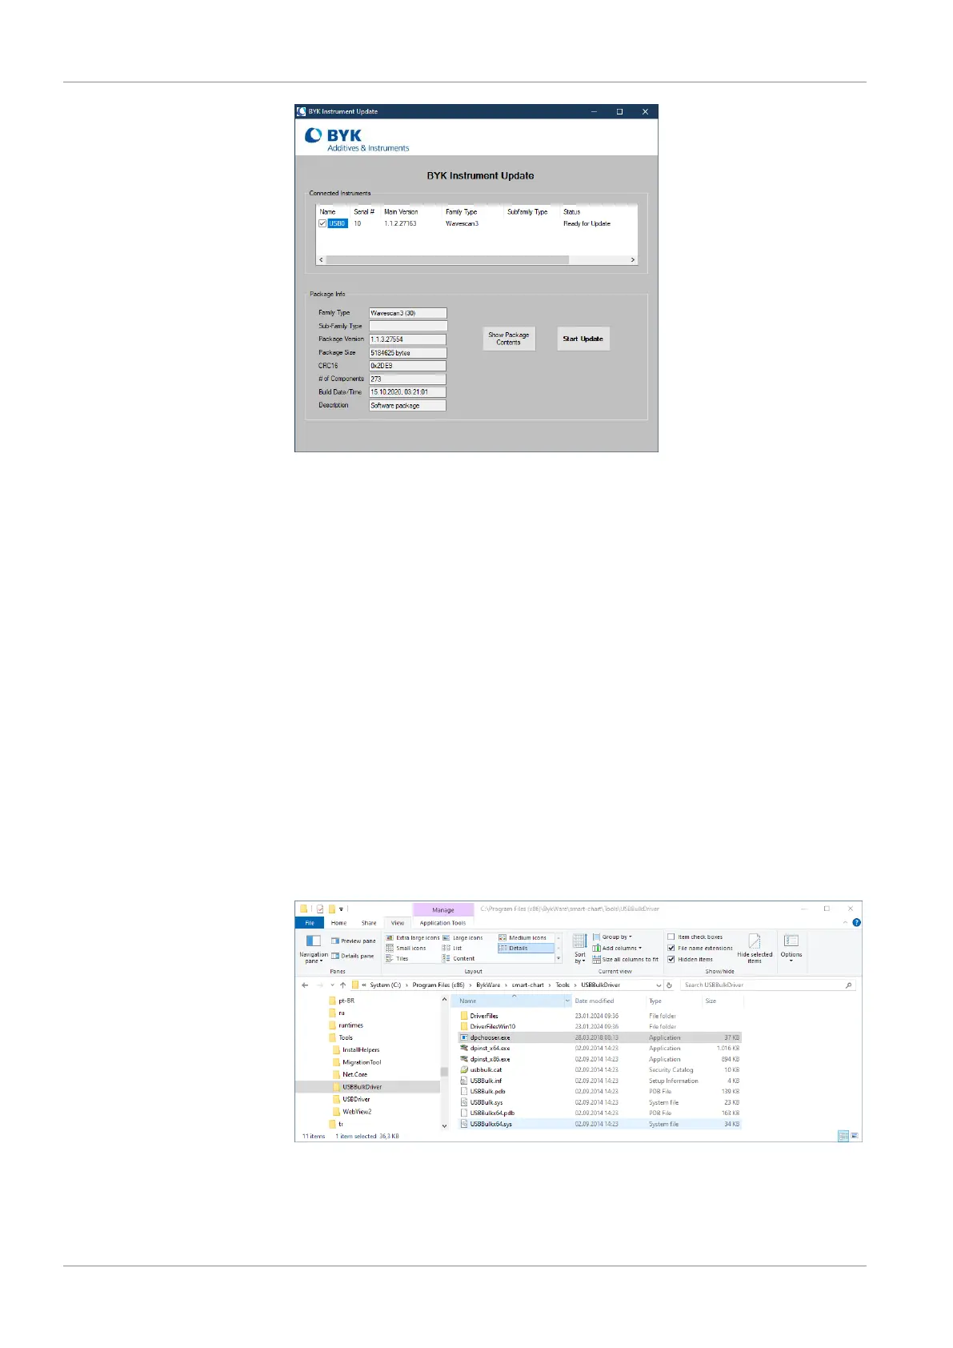Image resolution: width=953 pixels, height=1348 pixels.
Task: Select dpchooser.exe file
Action: pyautogui.click(x=600, y=1038)
